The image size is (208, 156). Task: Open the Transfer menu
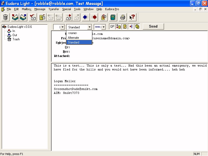click(54, 9)
